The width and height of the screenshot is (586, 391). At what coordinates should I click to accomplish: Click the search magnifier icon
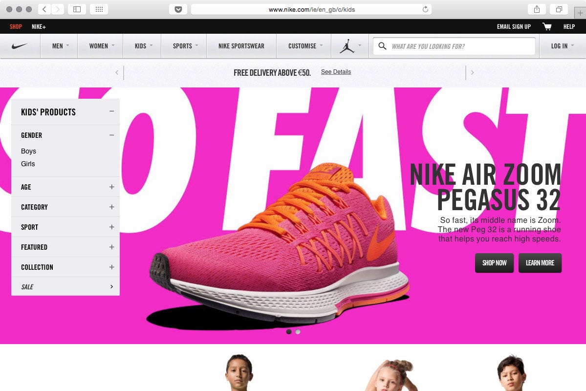(382, 46)
